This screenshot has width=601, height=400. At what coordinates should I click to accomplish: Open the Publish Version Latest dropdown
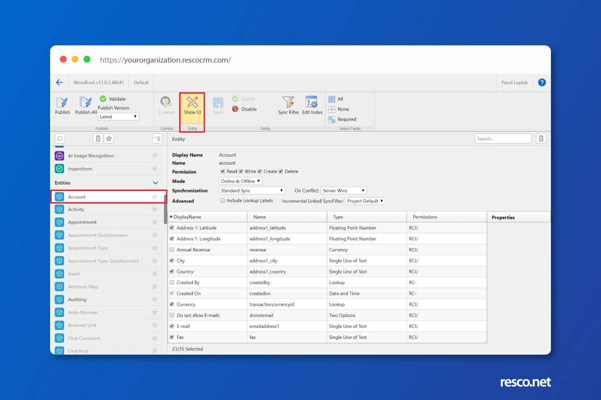pos(118,116)
